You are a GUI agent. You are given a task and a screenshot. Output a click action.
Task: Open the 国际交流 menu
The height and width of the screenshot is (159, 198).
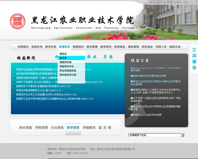click(x=175, y=47)
